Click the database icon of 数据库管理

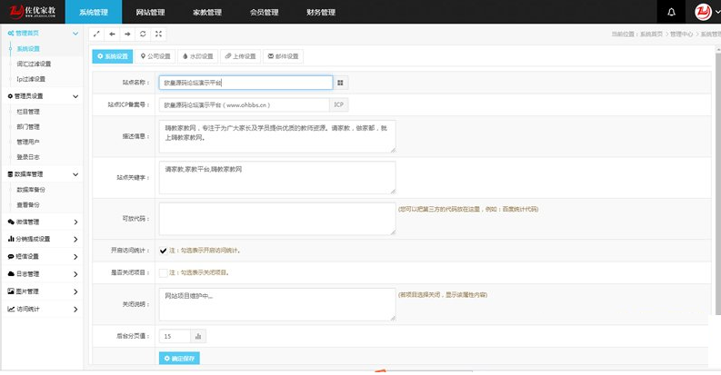point(11,174)
